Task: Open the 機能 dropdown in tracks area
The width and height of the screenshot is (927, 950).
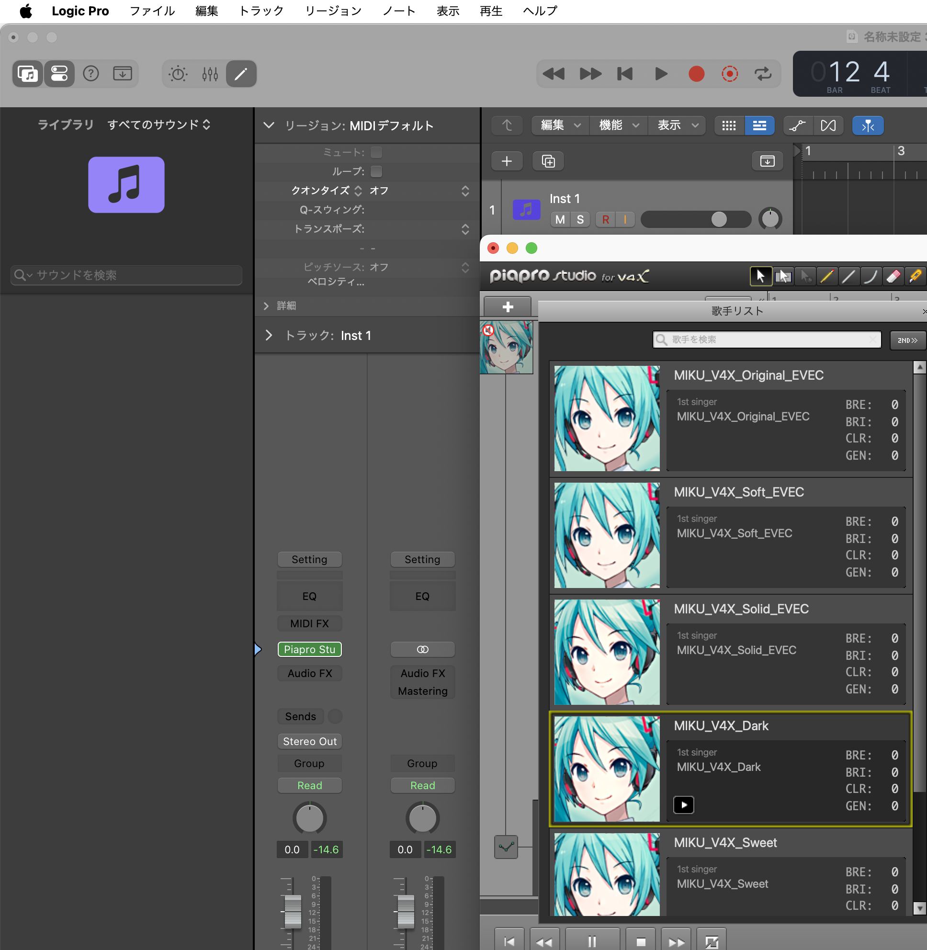Action: pyautogui.click(x=617, y=125)
